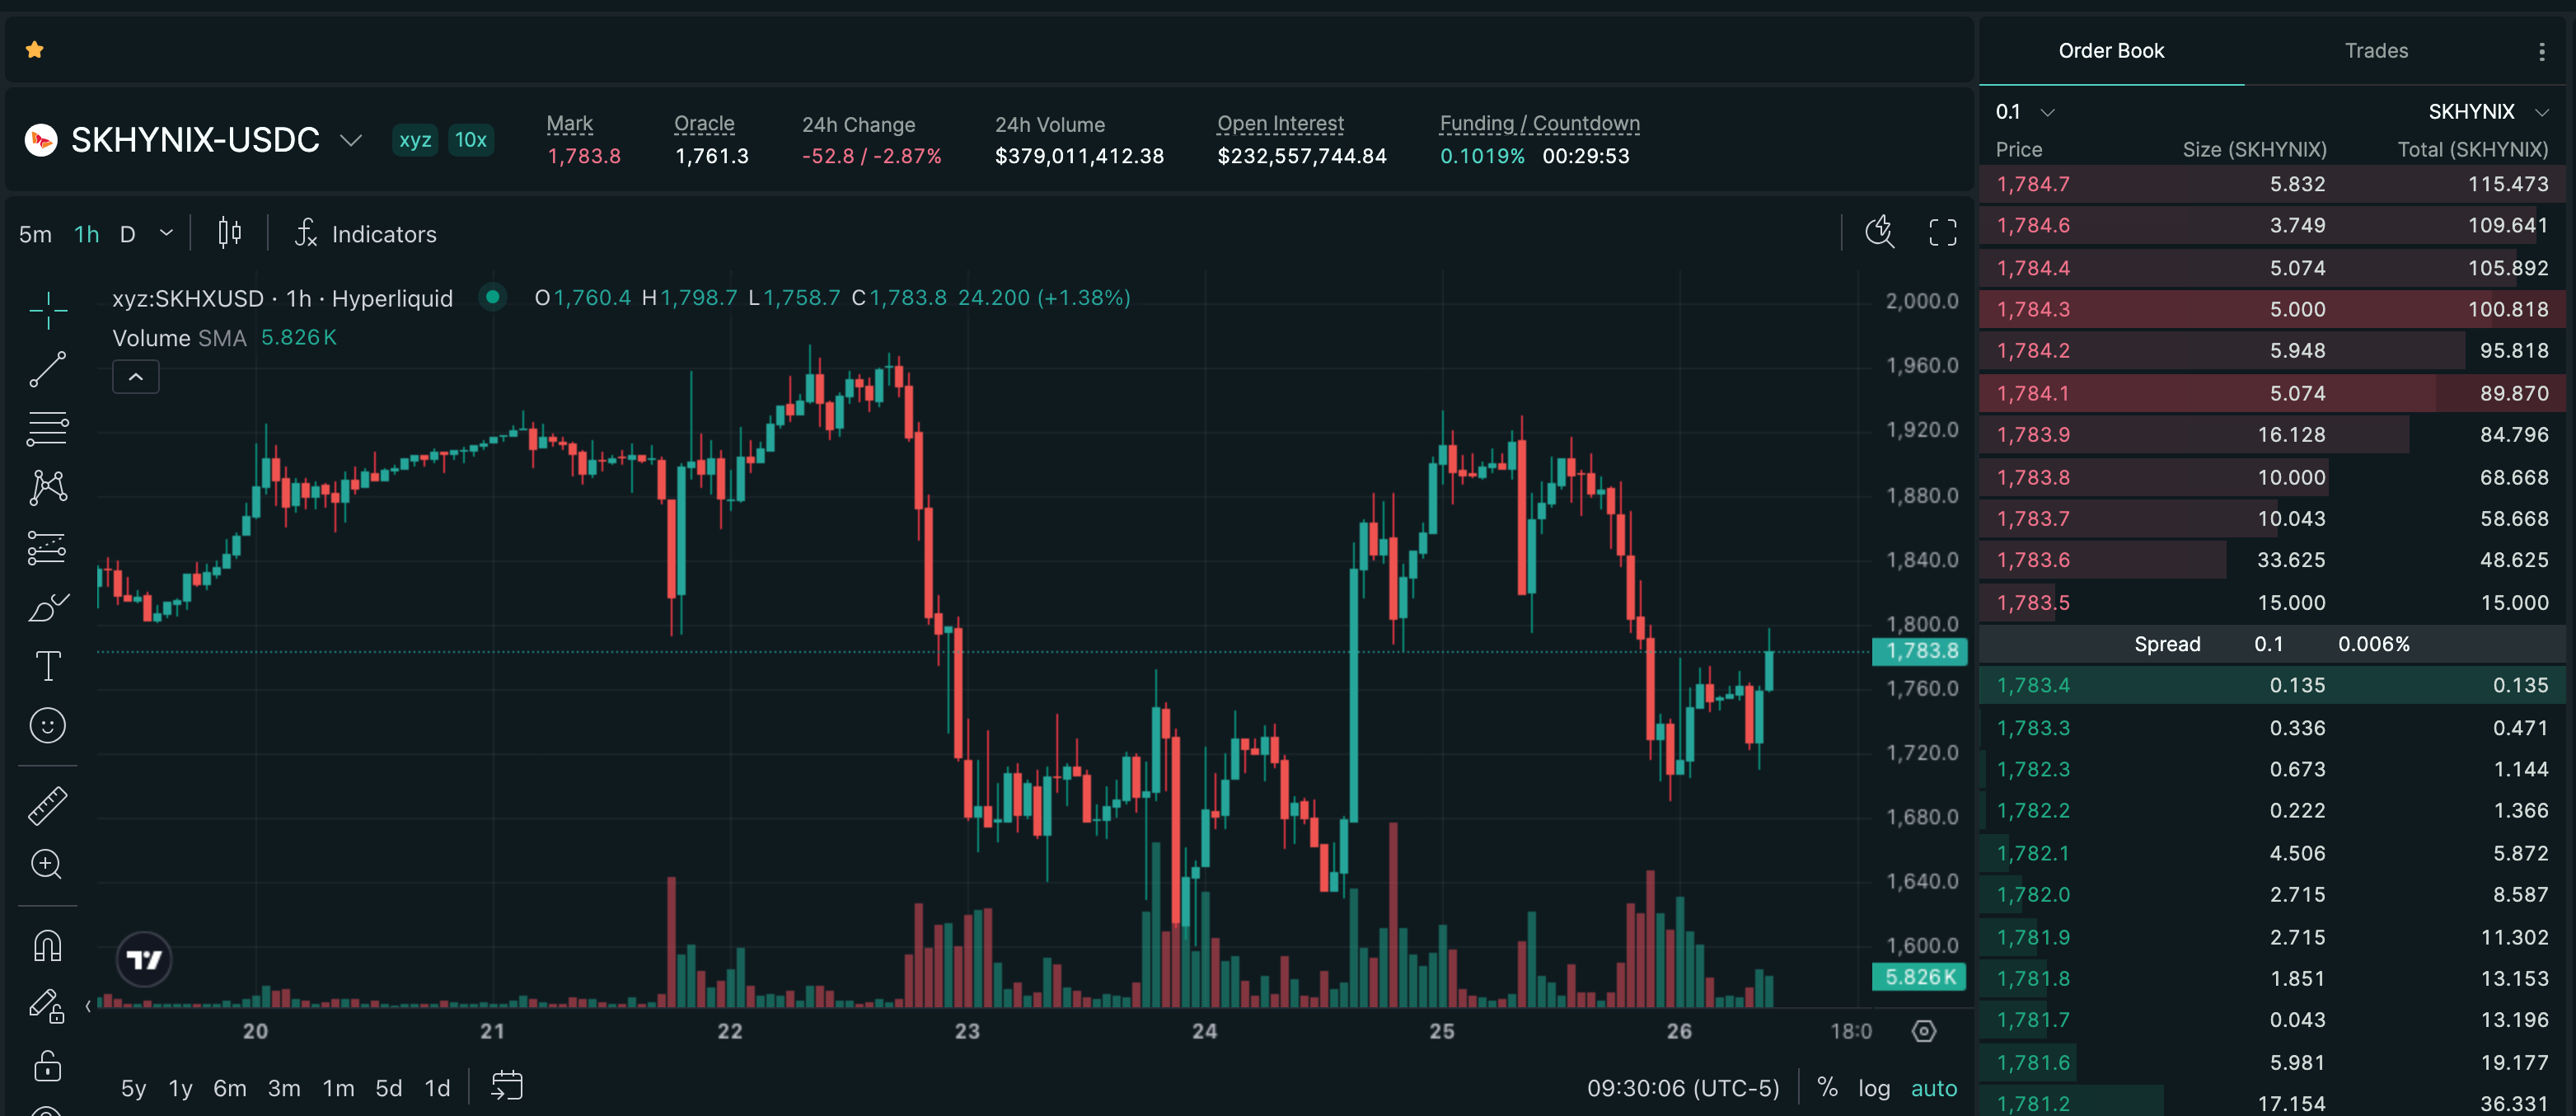2576x1116 pixels.
Task: Select the trend line drawing tool
Action: [x=47, y=369]
